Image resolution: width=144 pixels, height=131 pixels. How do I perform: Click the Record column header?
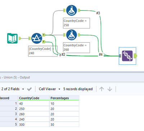[x=9, y=98]
